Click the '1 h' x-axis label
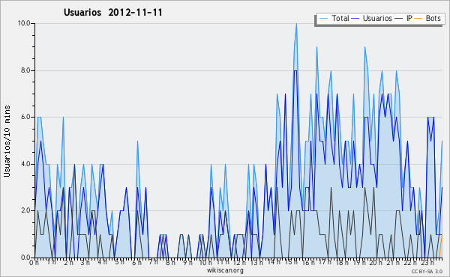This screenshot has width=450, height=277. click(x=51, y=262)
